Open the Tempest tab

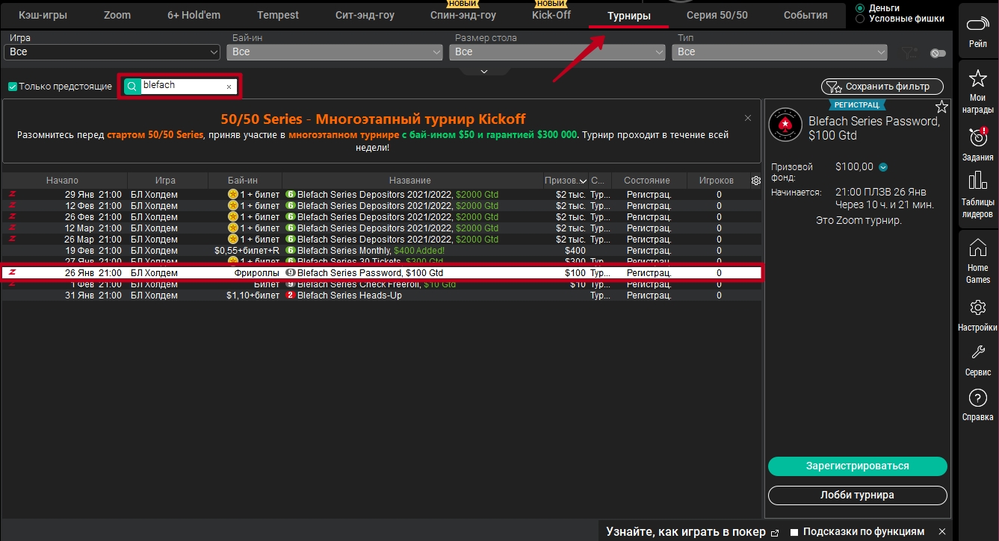tap(278, 15)
